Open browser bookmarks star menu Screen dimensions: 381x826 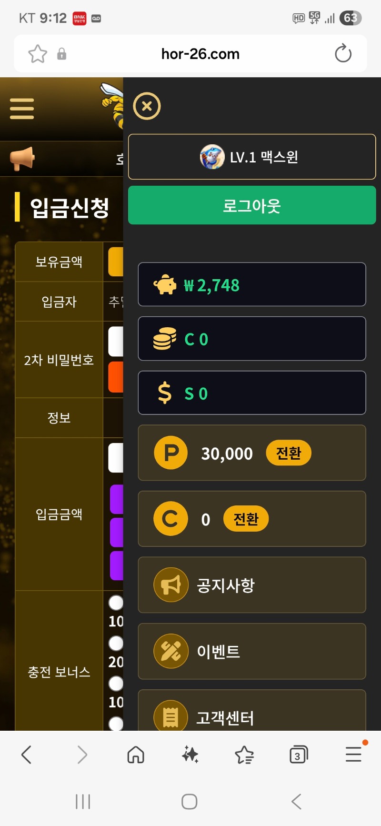pyautogui.click(x=244, y=754)
